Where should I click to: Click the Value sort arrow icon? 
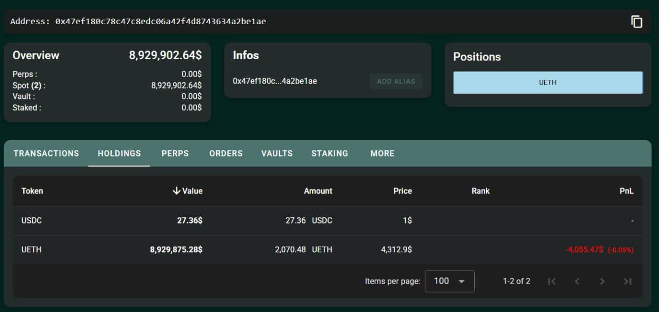(177, 191)
